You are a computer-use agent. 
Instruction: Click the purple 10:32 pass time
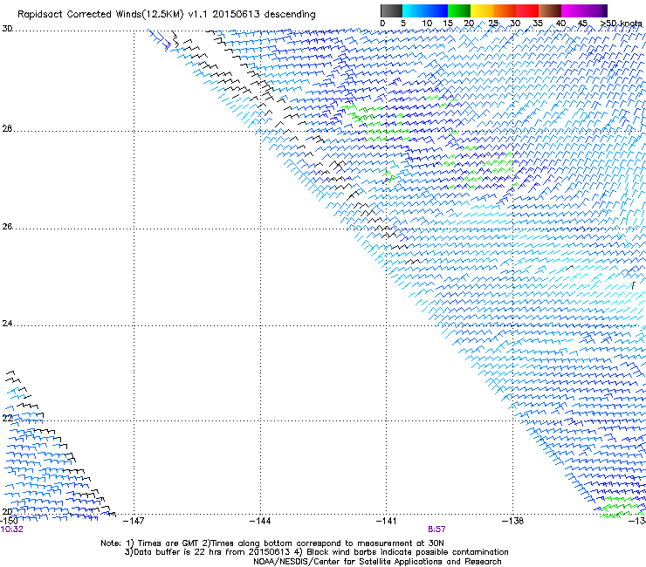[12, 529]
